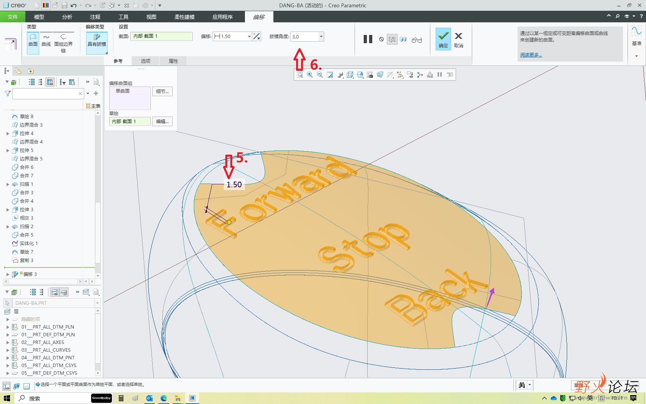The height and width of the screenshot is (404, 646).
Task: Click the 细节... details button
Action: (162, 92)
